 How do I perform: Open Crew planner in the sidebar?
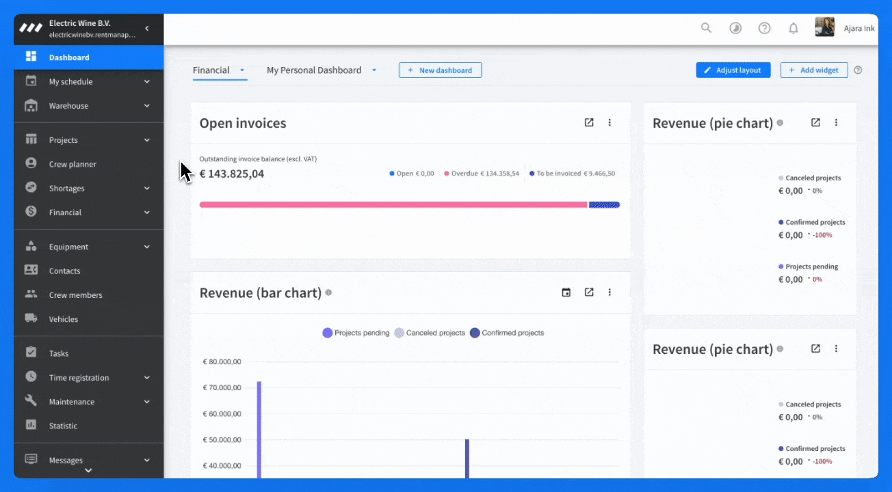tap(73, 164)
